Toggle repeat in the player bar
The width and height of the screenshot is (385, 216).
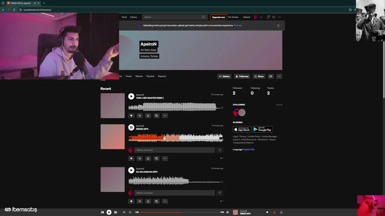(x=130, y=212)
